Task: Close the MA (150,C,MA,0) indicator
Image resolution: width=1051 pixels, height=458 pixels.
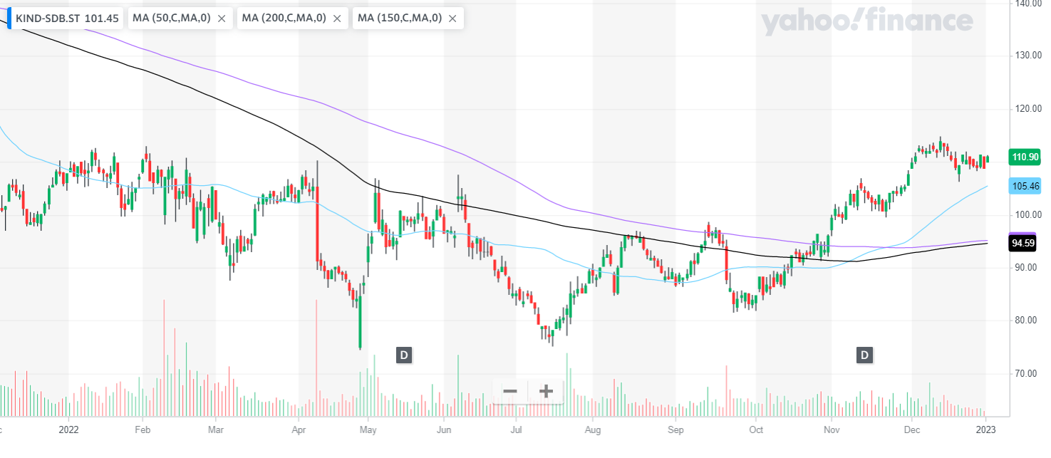Action: click(x=452, y=19)
